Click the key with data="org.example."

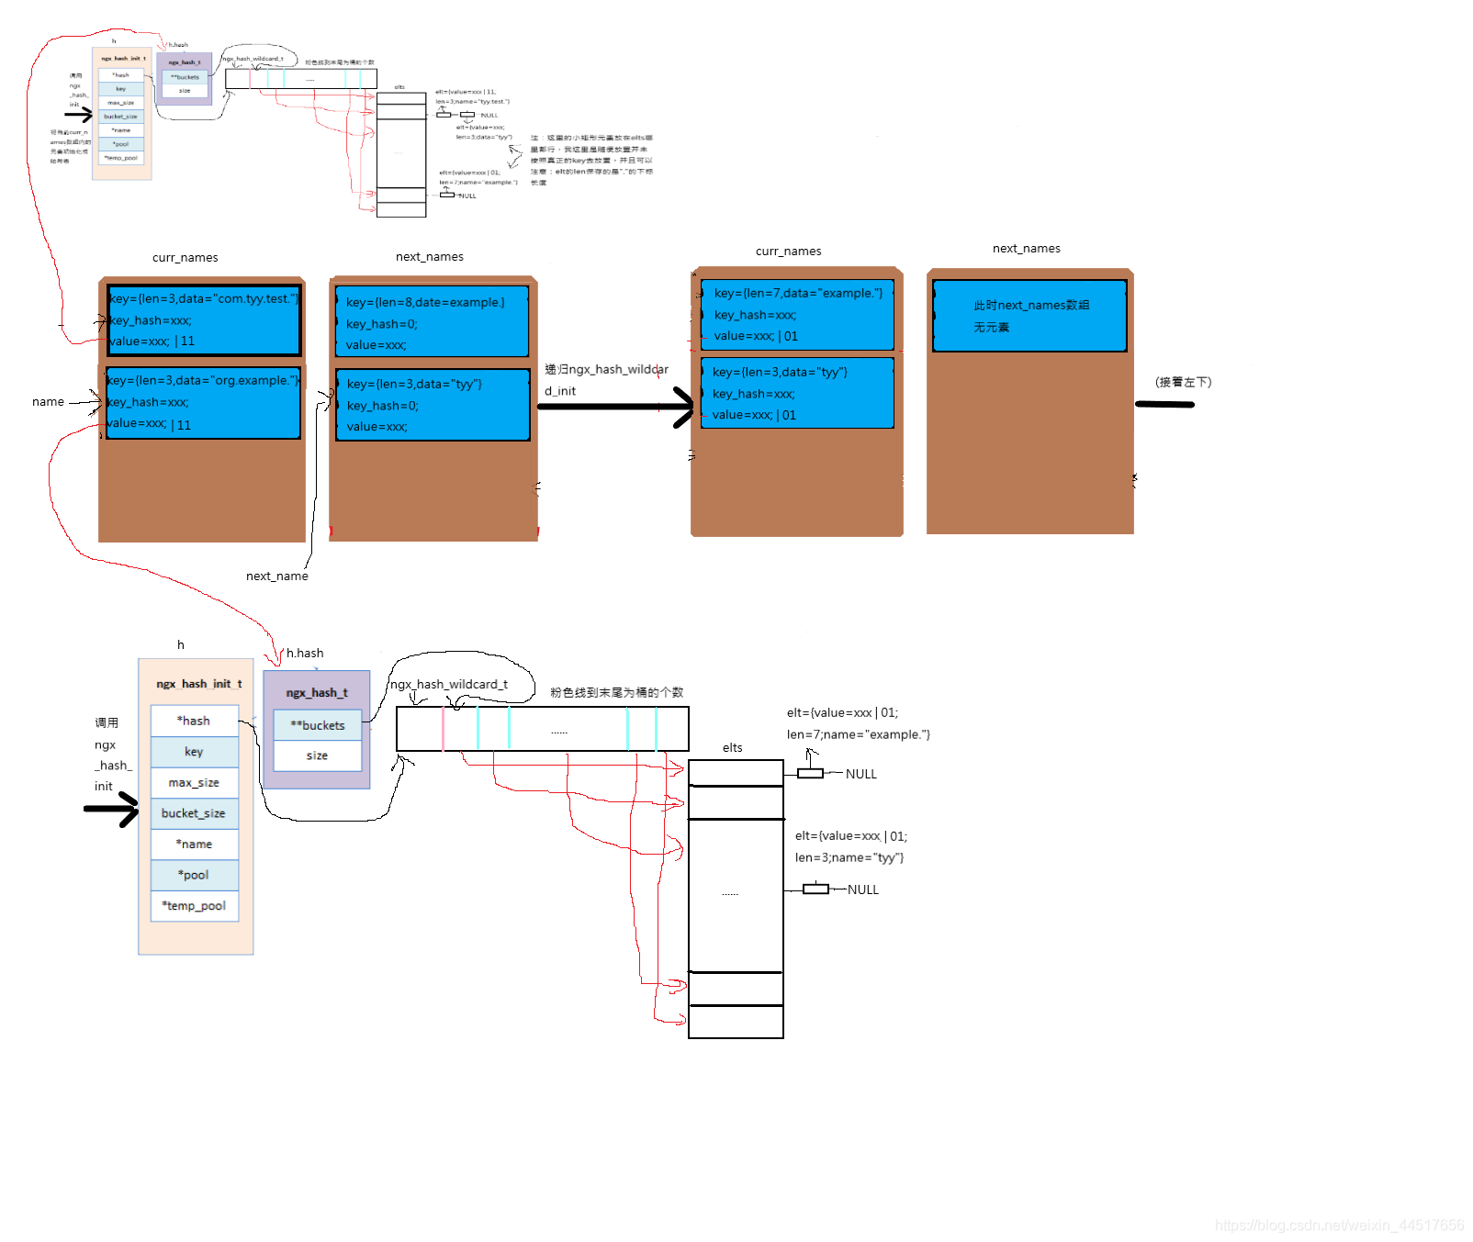coord(203,380)
